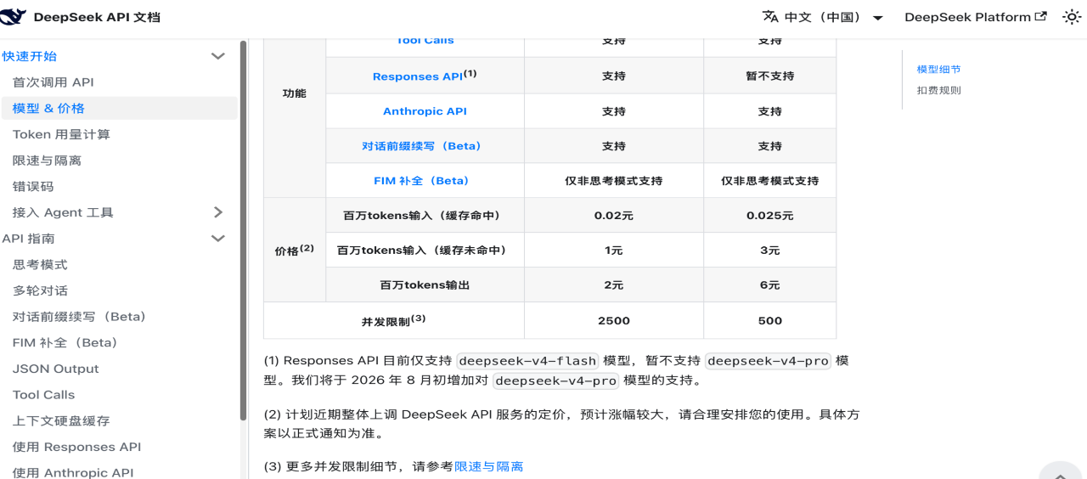The width and height of the screenshot is (1087, 479).
Task: Open Token 用量计算 page
Action: [x=61, y=134]
